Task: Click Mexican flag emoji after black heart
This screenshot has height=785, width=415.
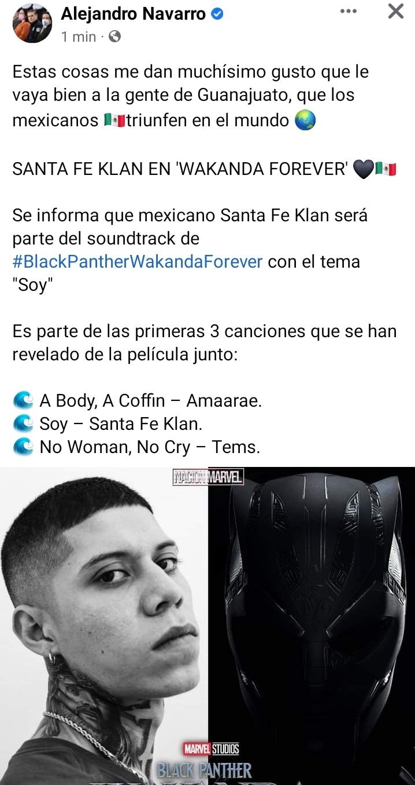Action: [x=386, y=169]
